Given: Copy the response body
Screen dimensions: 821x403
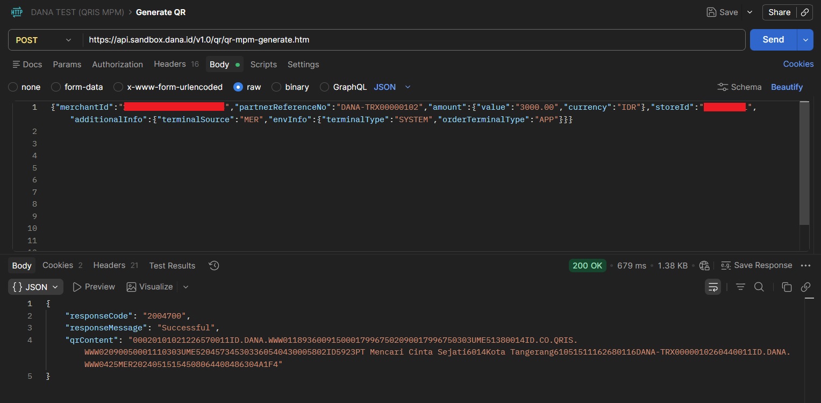Looking at the screenshot, I should (x=787, y=287).
